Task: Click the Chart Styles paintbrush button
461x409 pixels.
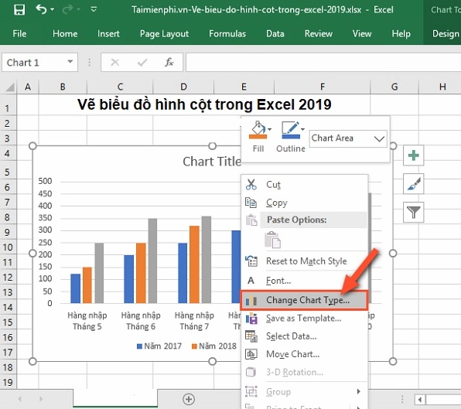Action: pyautogui.click(x=413, y=184)
